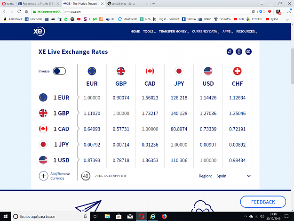The width and height of the screenshot is (294, 221).
Task: Click the XE logo in header
Action: tap(39, 31)
